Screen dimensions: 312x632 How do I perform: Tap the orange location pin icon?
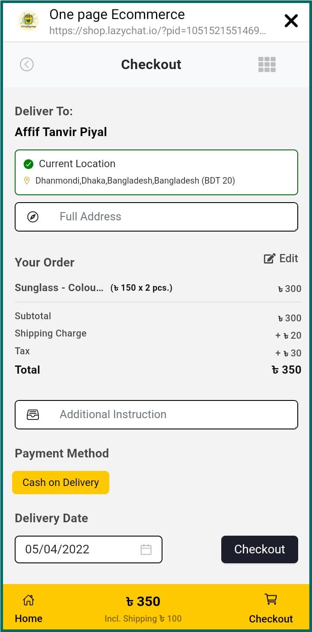27,181
